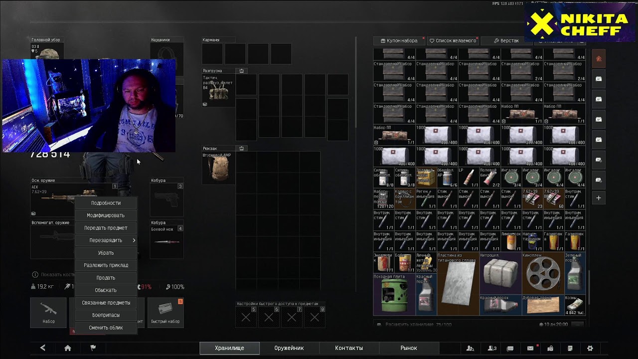Go to the Контакты tab
Screen dimensions: 638x359
point(349,348)
